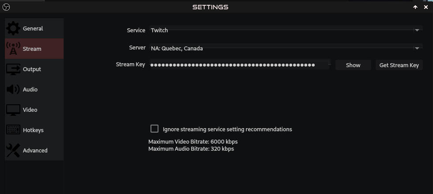Screen dimensions: 433x194
Task: Click the up arrow in title bar
Action: 415,7
